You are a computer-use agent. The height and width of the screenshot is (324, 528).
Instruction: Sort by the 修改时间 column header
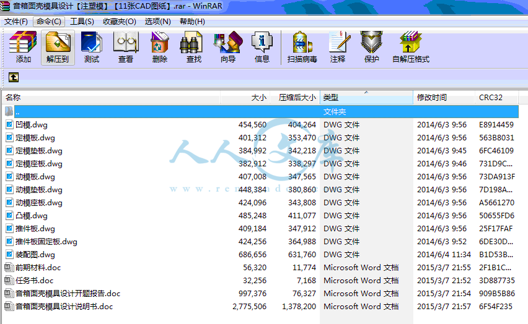point(444,98)
